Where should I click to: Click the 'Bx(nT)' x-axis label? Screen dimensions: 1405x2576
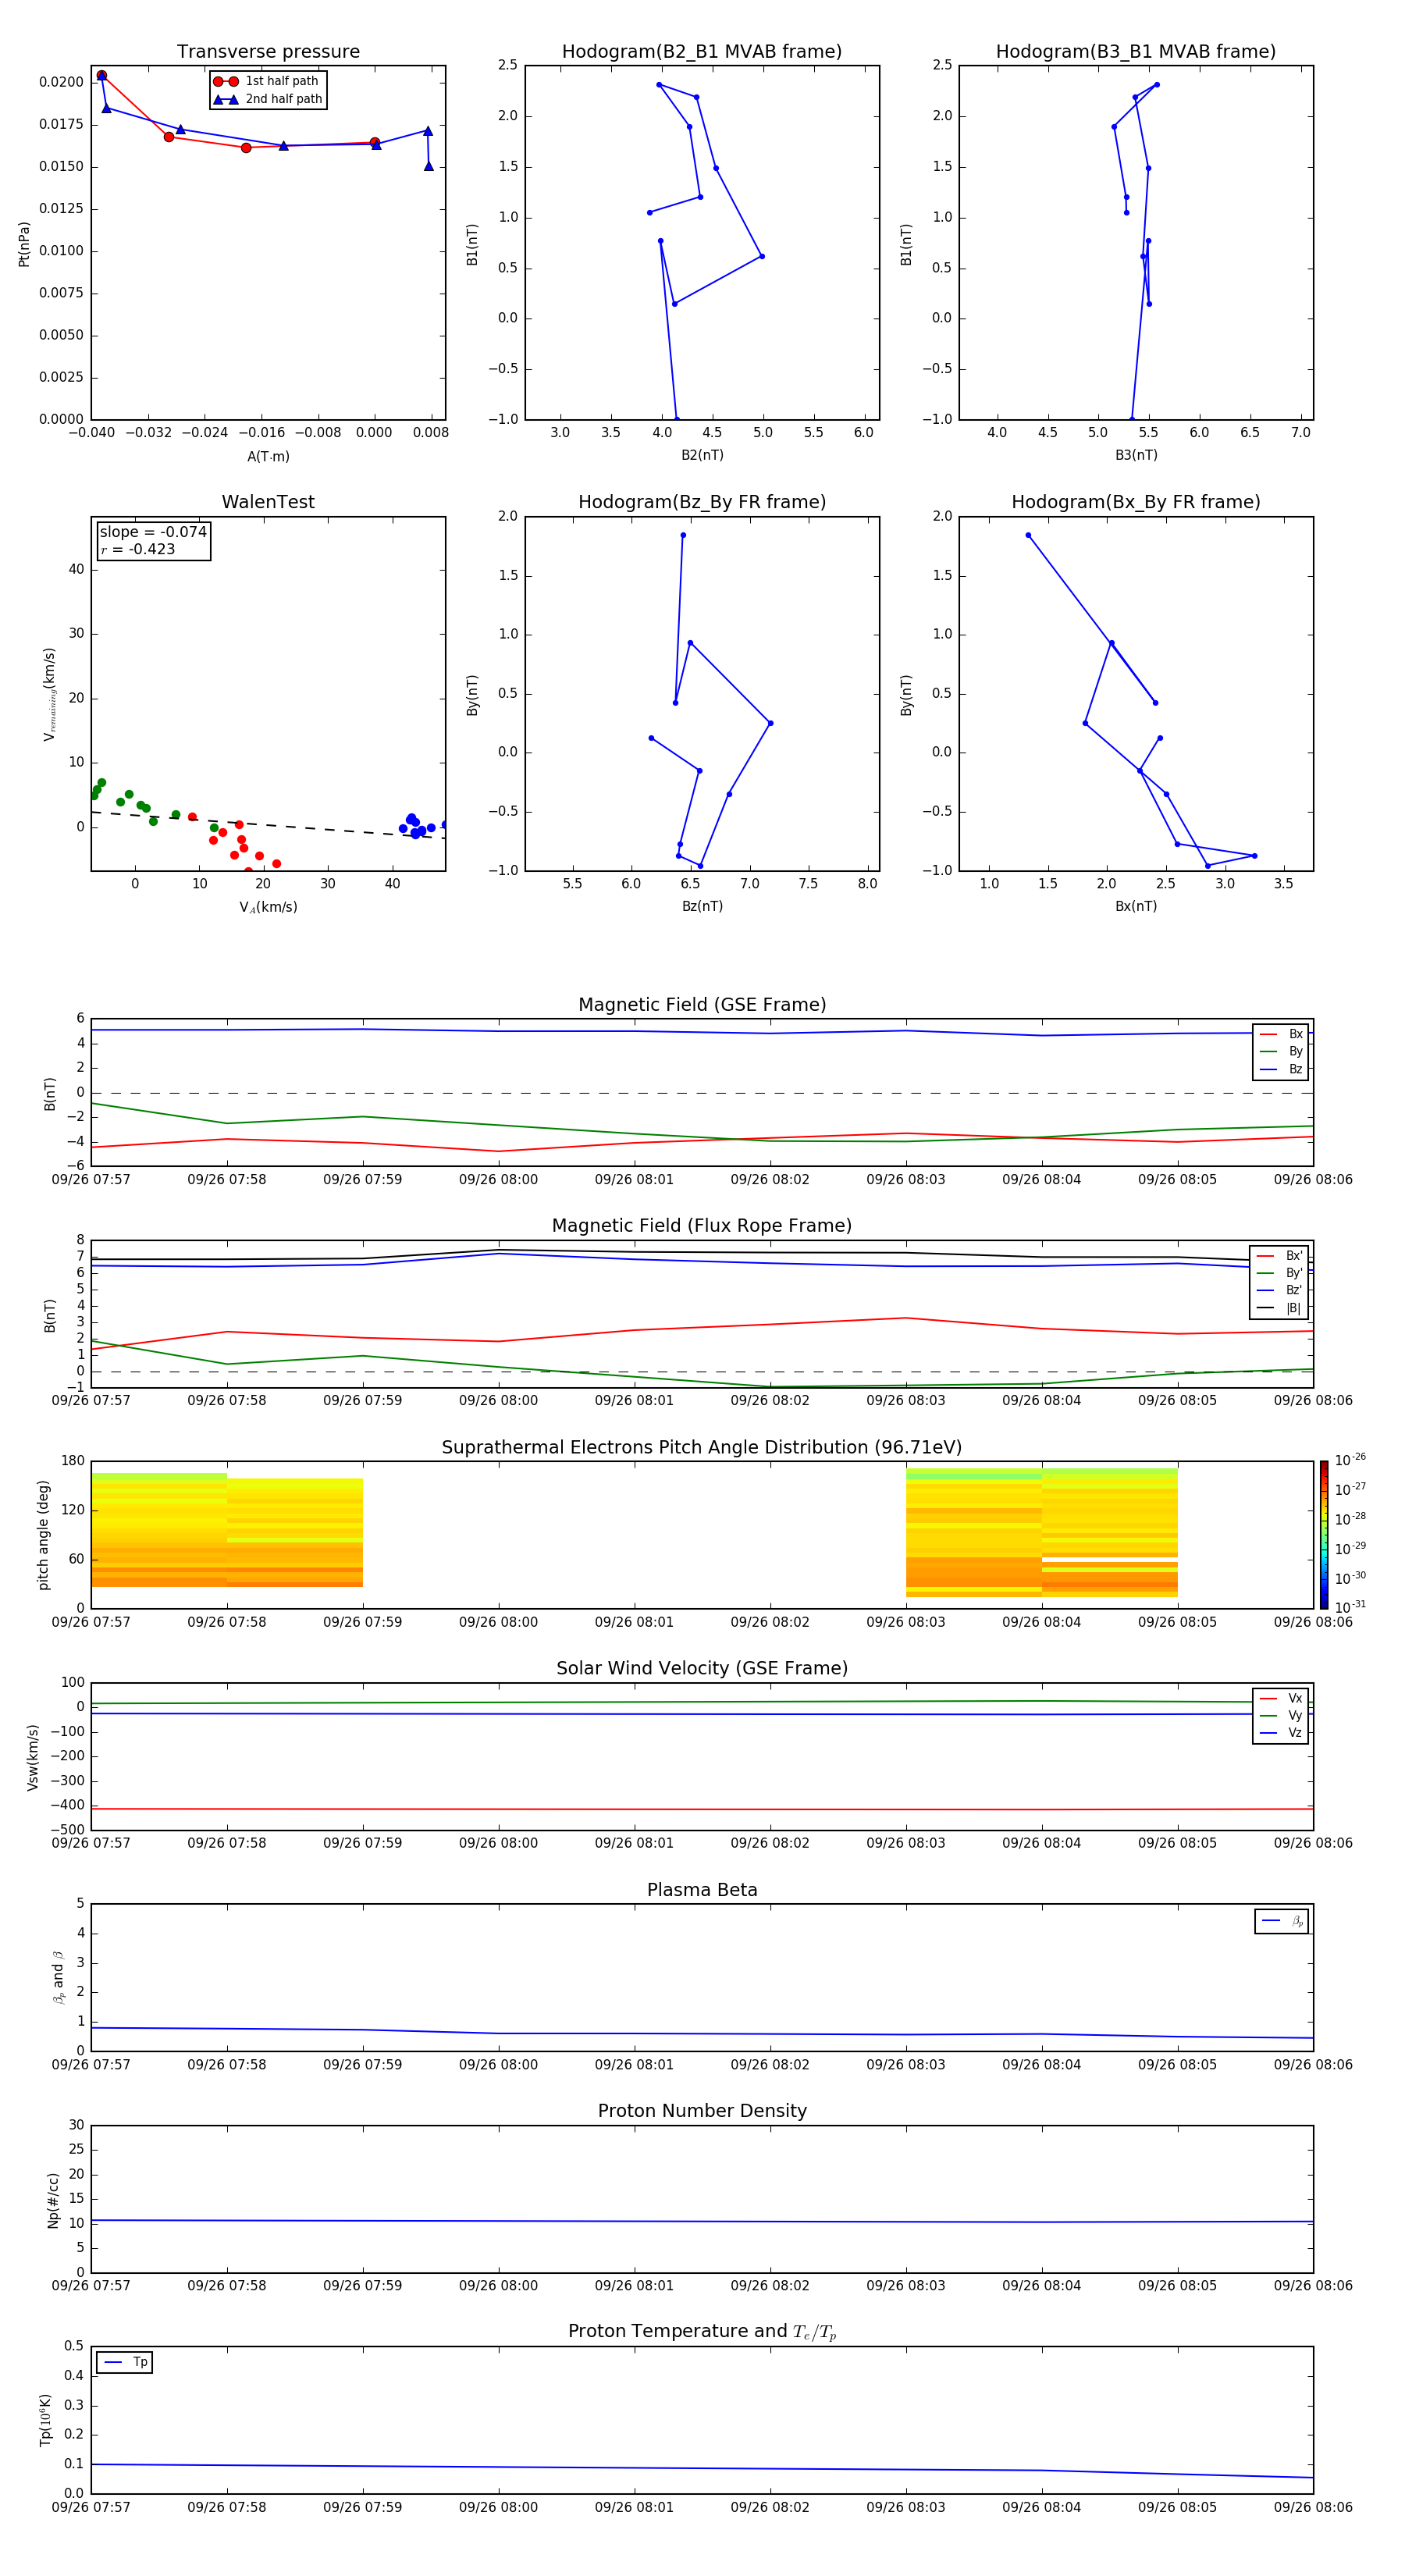pyautogui.click(x=1136, y=906)
